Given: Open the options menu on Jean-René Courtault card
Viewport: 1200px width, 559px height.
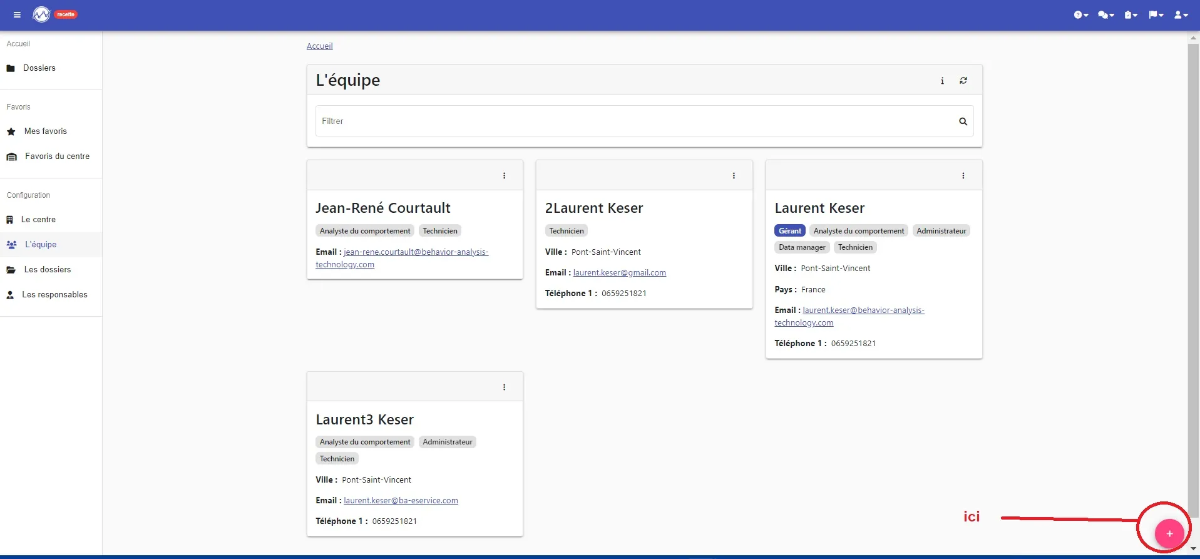Looking at the screenshot, I should (x=504, y=176).
